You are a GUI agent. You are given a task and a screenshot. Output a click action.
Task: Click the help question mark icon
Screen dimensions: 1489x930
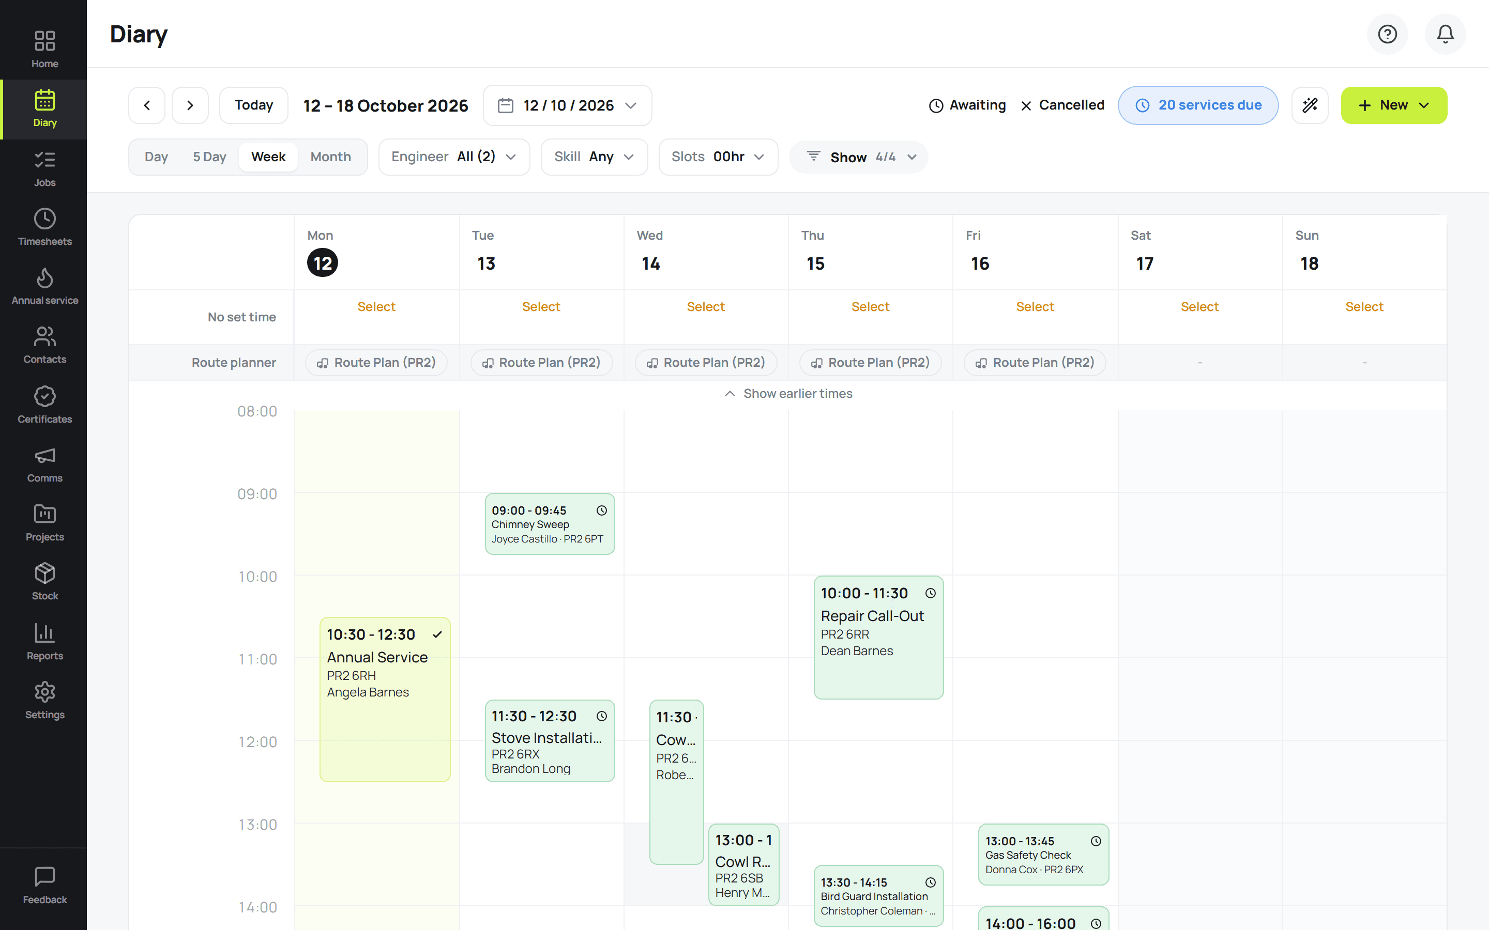point(1387,34)
